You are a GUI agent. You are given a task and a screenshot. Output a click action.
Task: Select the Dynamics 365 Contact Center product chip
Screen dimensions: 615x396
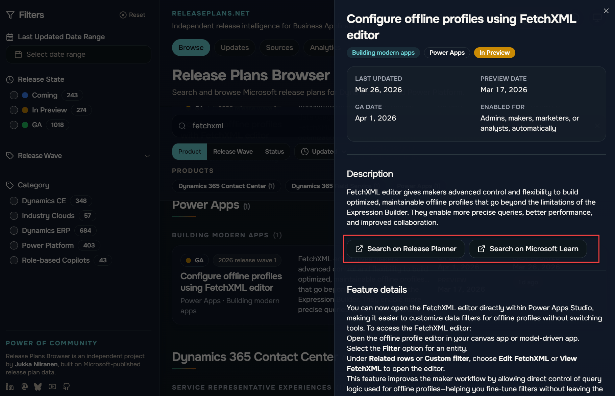226,186
